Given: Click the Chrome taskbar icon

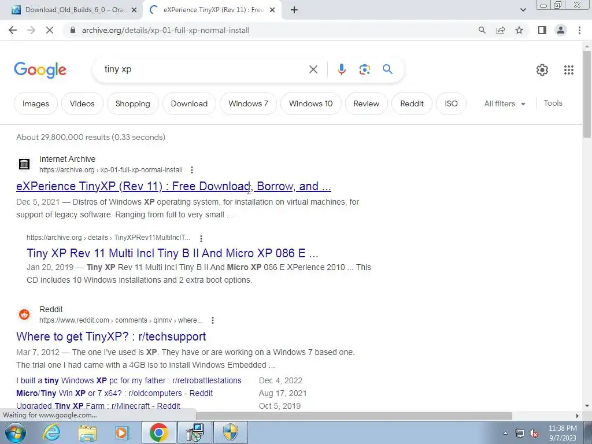Looking at the screenshot, I should [158, 432].
